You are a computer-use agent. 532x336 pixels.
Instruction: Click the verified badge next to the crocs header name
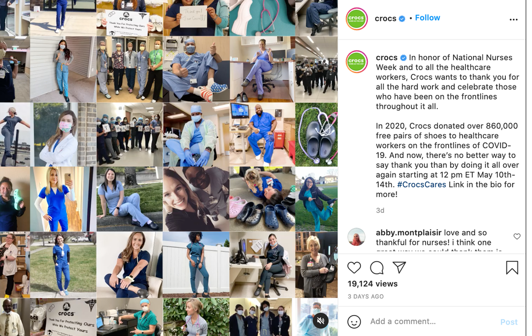coord(402,19)
